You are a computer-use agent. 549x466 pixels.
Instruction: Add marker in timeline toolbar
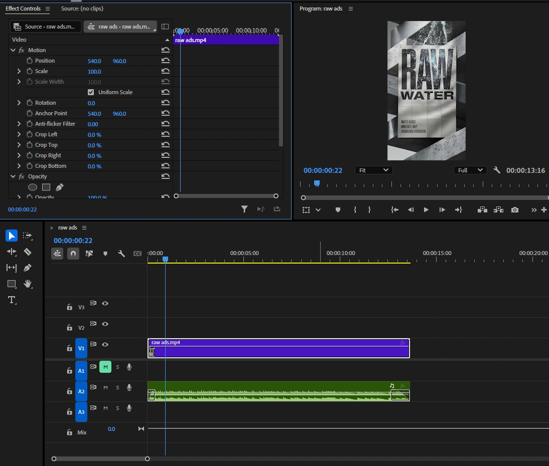[x=105, y=254]
